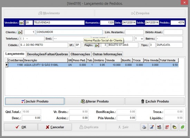Click the Alterar Produto button
This screenshot has width=190, height=138.
[95, 101]
